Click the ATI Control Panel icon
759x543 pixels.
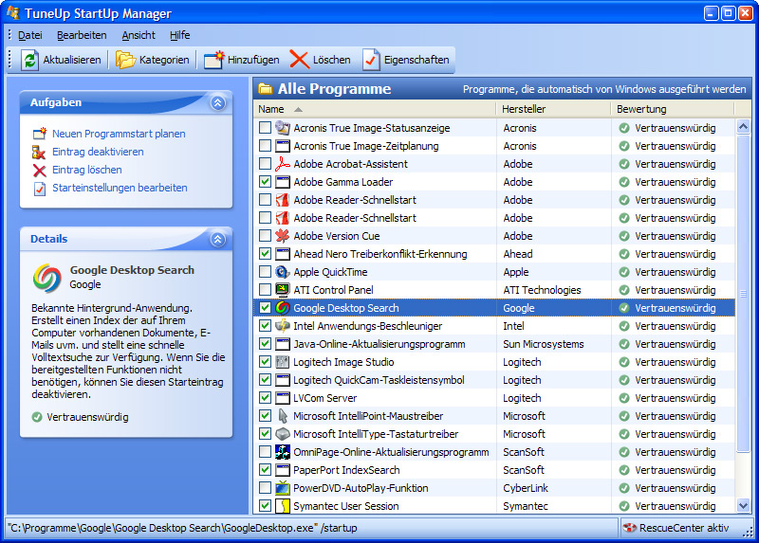(282, 290)
